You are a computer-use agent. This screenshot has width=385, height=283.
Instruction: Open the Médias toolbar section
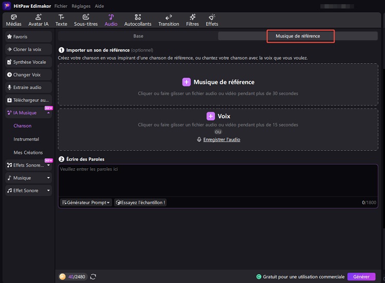point(13,20)
